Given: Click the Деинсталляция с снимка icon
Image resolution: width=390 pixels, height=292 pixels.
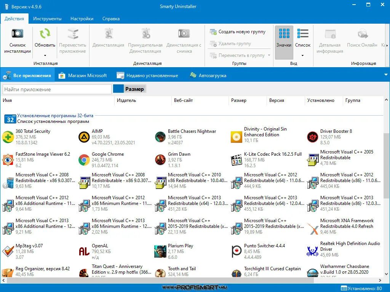Looking at the screenshot, I should pos(184,33).
